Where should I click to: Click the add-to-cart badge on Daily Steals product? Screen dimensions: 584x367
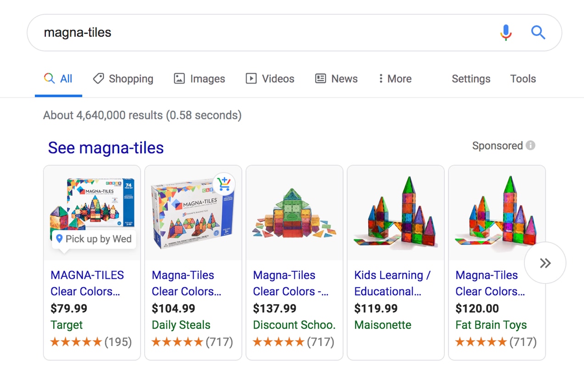coord(224,184)
